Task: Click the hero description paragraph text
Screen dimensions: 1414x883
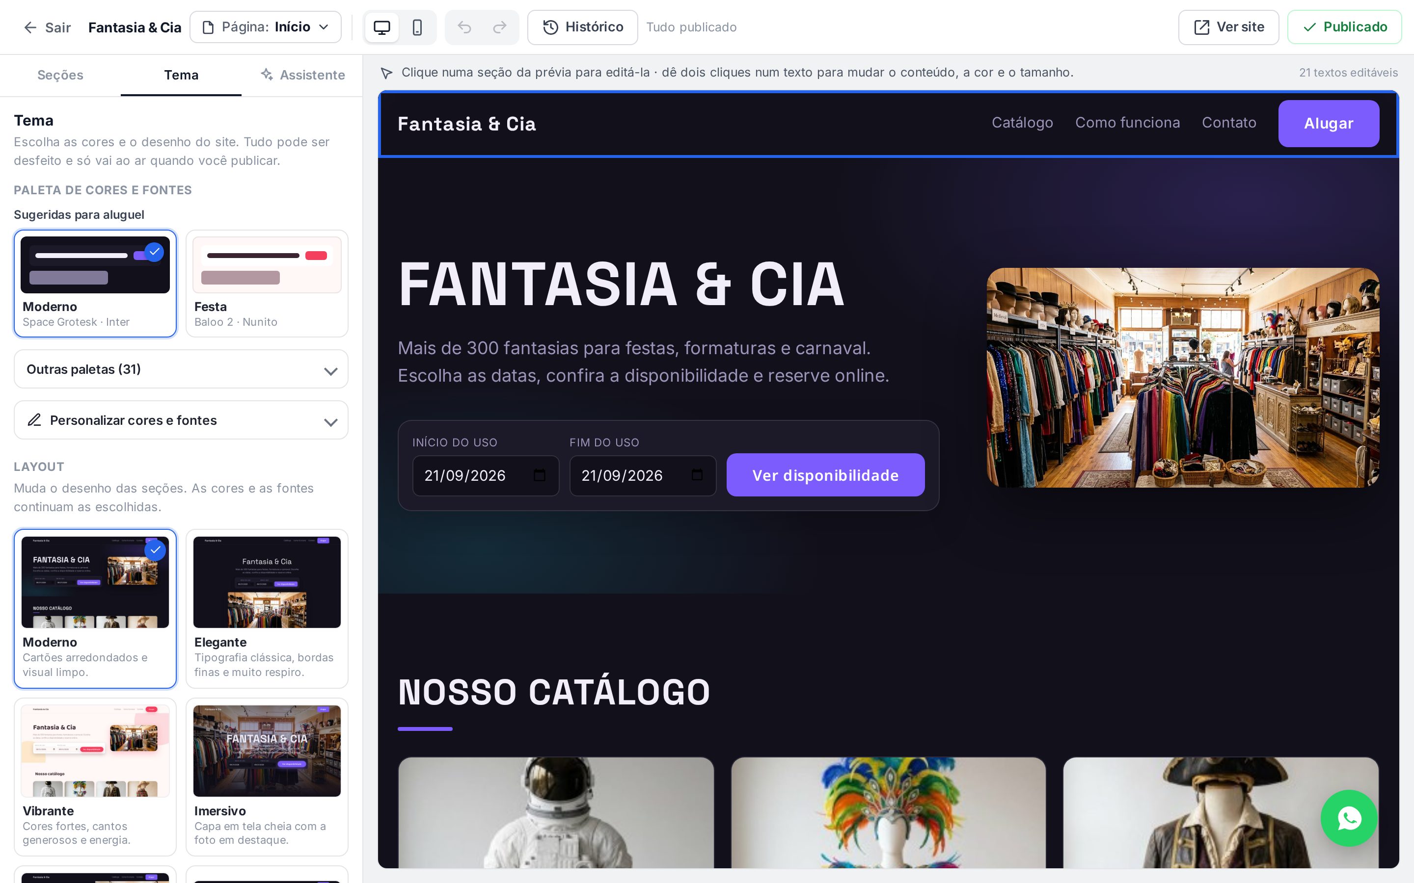Action: (x=643, y=362)
